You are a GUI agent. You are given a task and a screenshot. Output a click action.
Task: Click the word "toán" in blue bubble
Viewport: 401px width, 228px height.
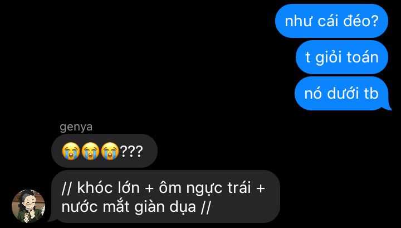(363, 57)
